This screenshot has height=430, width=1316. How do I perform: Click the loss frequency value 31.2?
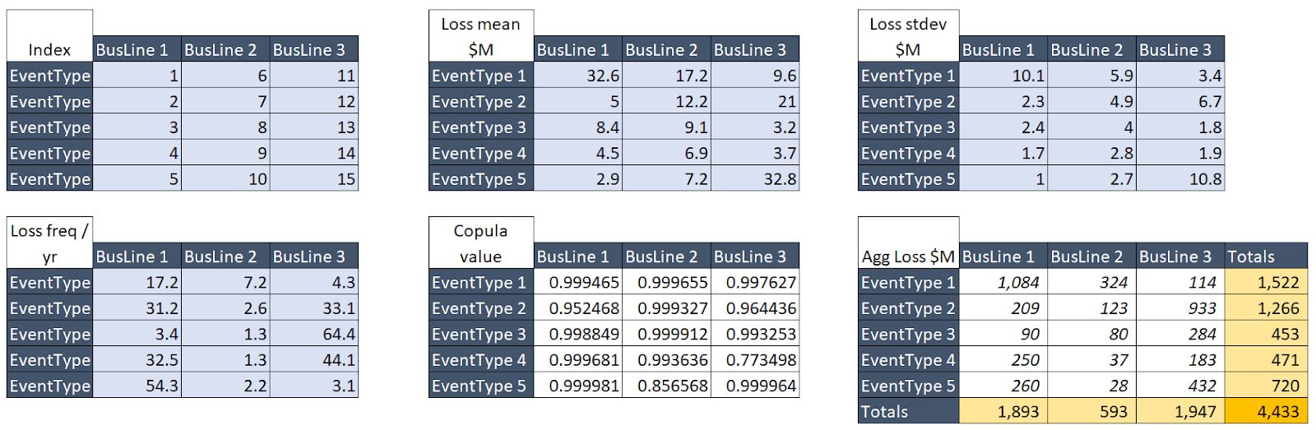tap(137, 308)
